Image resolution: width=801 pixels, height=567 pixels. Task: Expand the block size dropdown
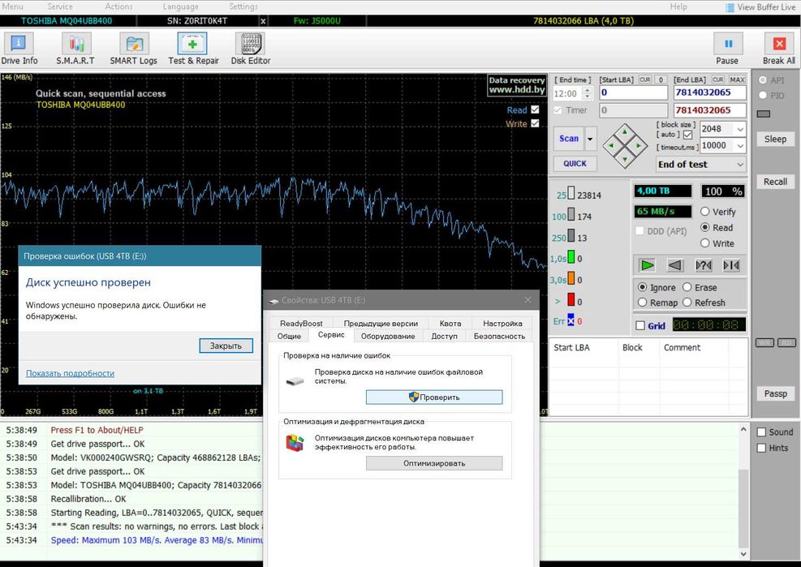click(739, 129)
